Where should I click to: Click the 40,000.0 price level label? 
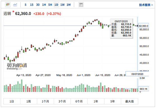[144, 63]
